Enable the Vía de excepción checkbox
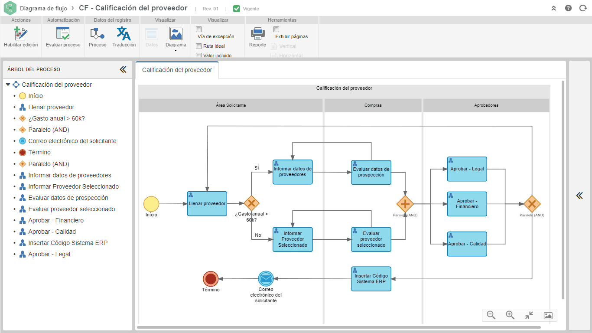The height and width of the screenshot is (333, 592). (x=199, y=29)
